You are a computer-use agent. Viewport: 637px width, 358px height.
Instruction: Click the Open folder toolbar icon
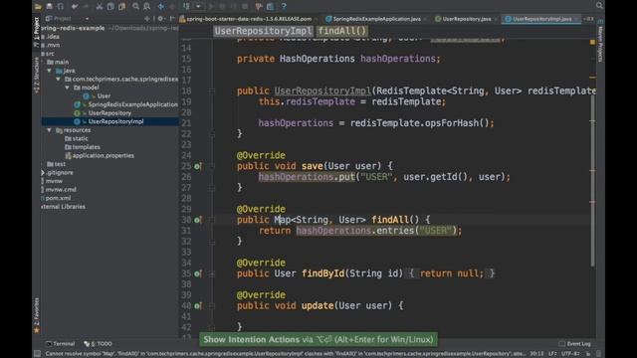tap(38, 6)
